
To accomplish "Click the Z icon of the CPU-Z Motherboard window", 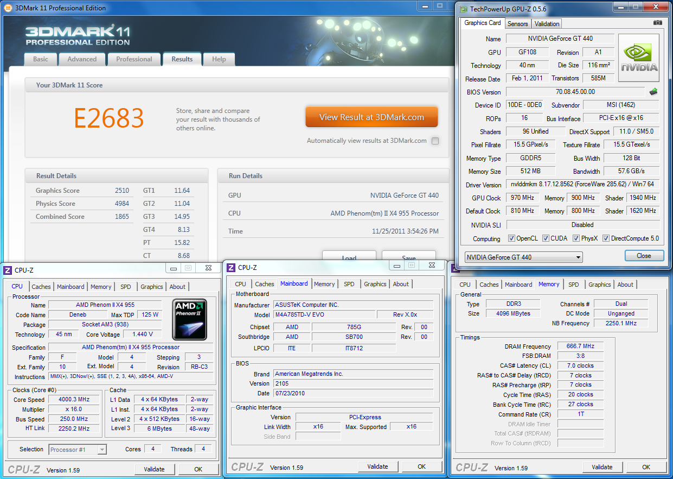I will click(231, 267).
